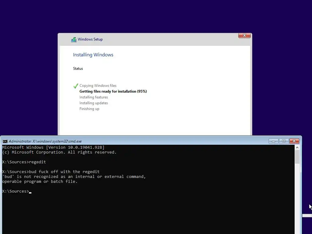Click the active X:\Sources> prompt cursor
The width and height of the screenshot is (312, 234).
pyautogui.click(x=30, y=192)
